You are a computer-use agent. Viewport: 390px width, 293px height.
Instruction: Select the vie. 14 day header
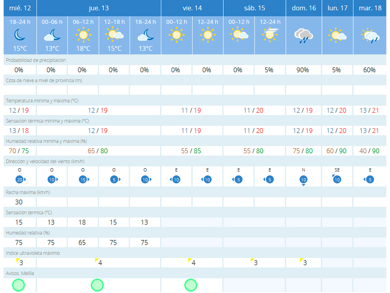(x=192, y=8)
